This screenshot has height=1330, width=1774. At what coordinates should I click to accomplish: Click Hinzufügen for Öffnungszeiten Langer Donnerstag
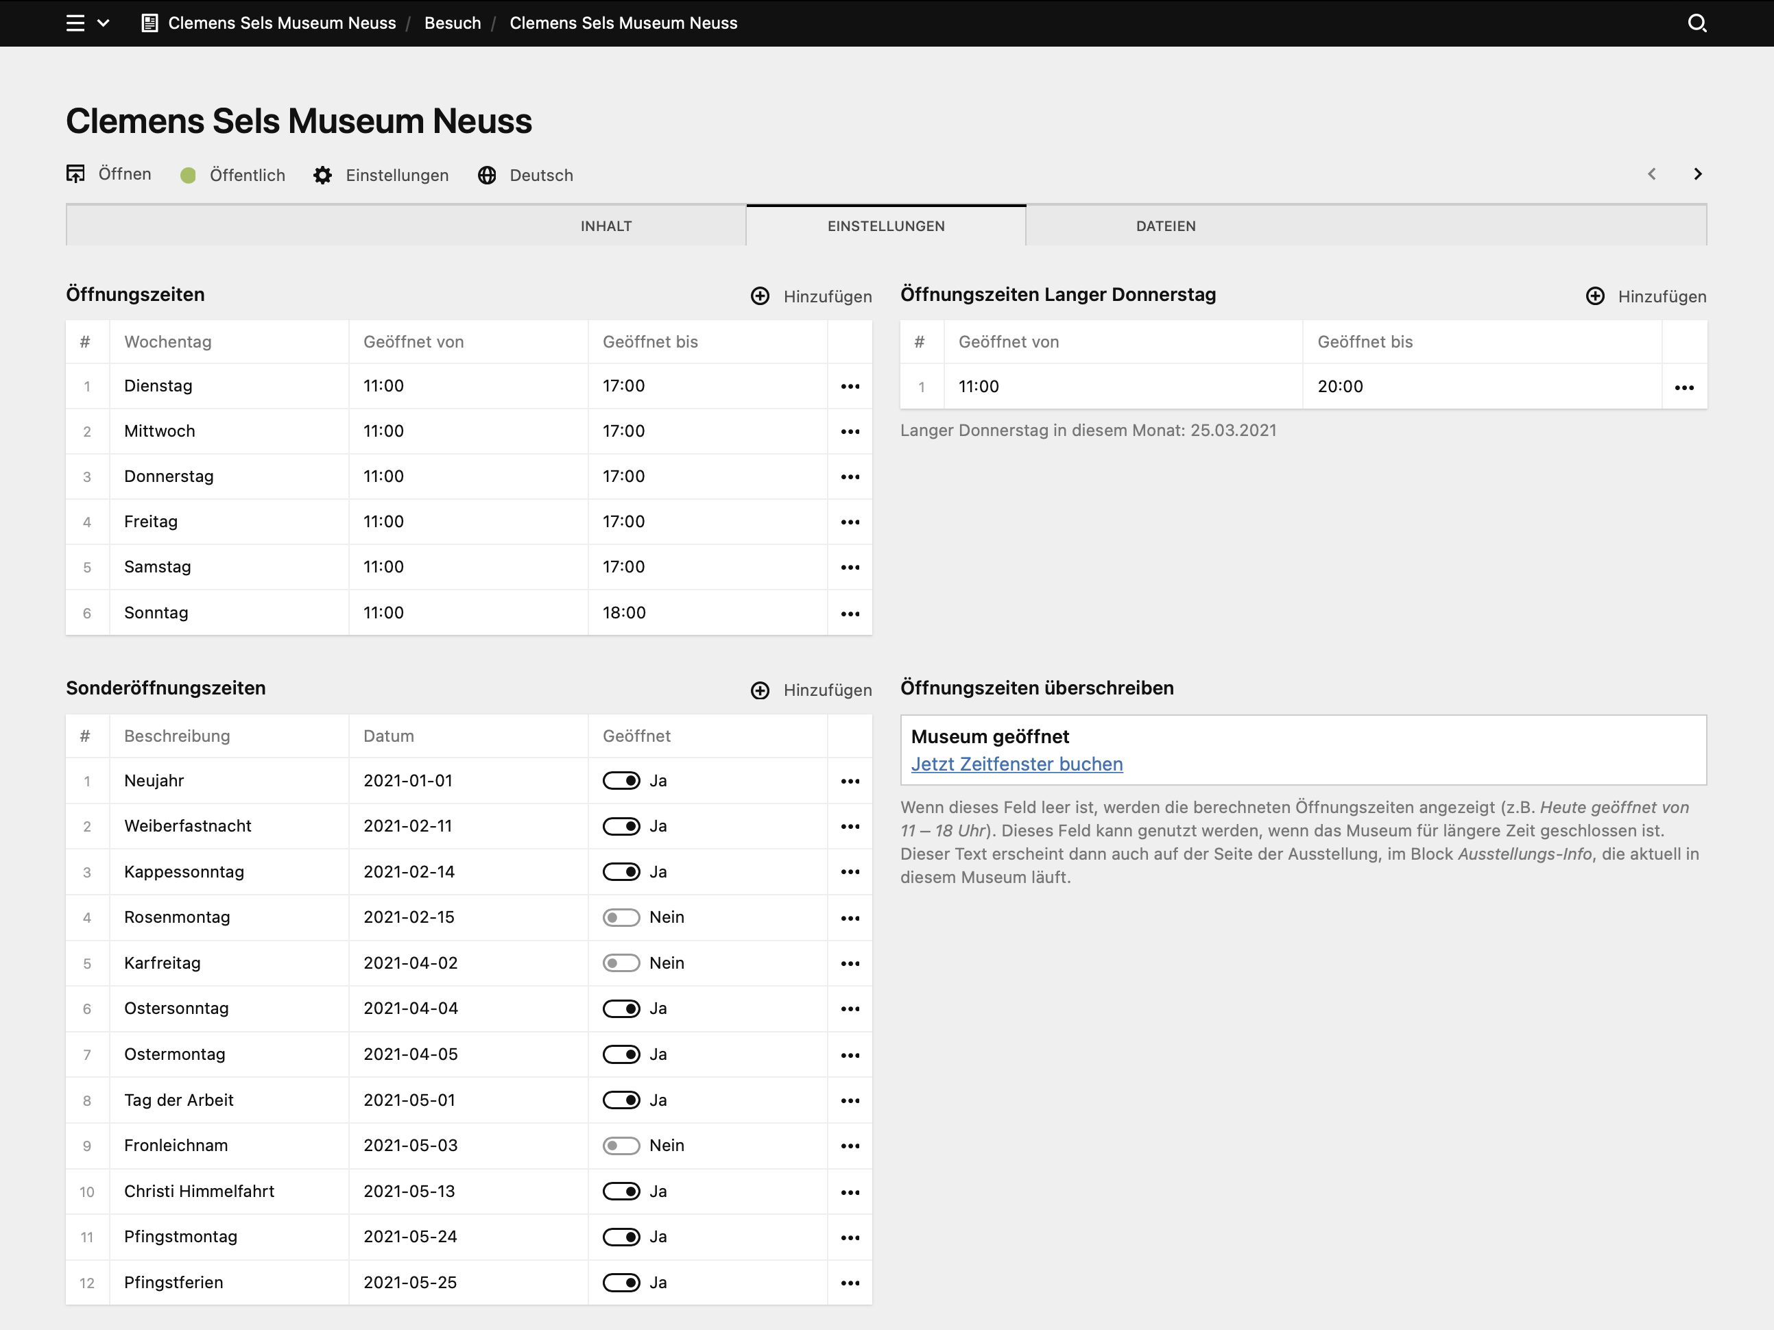(1595, 296)
